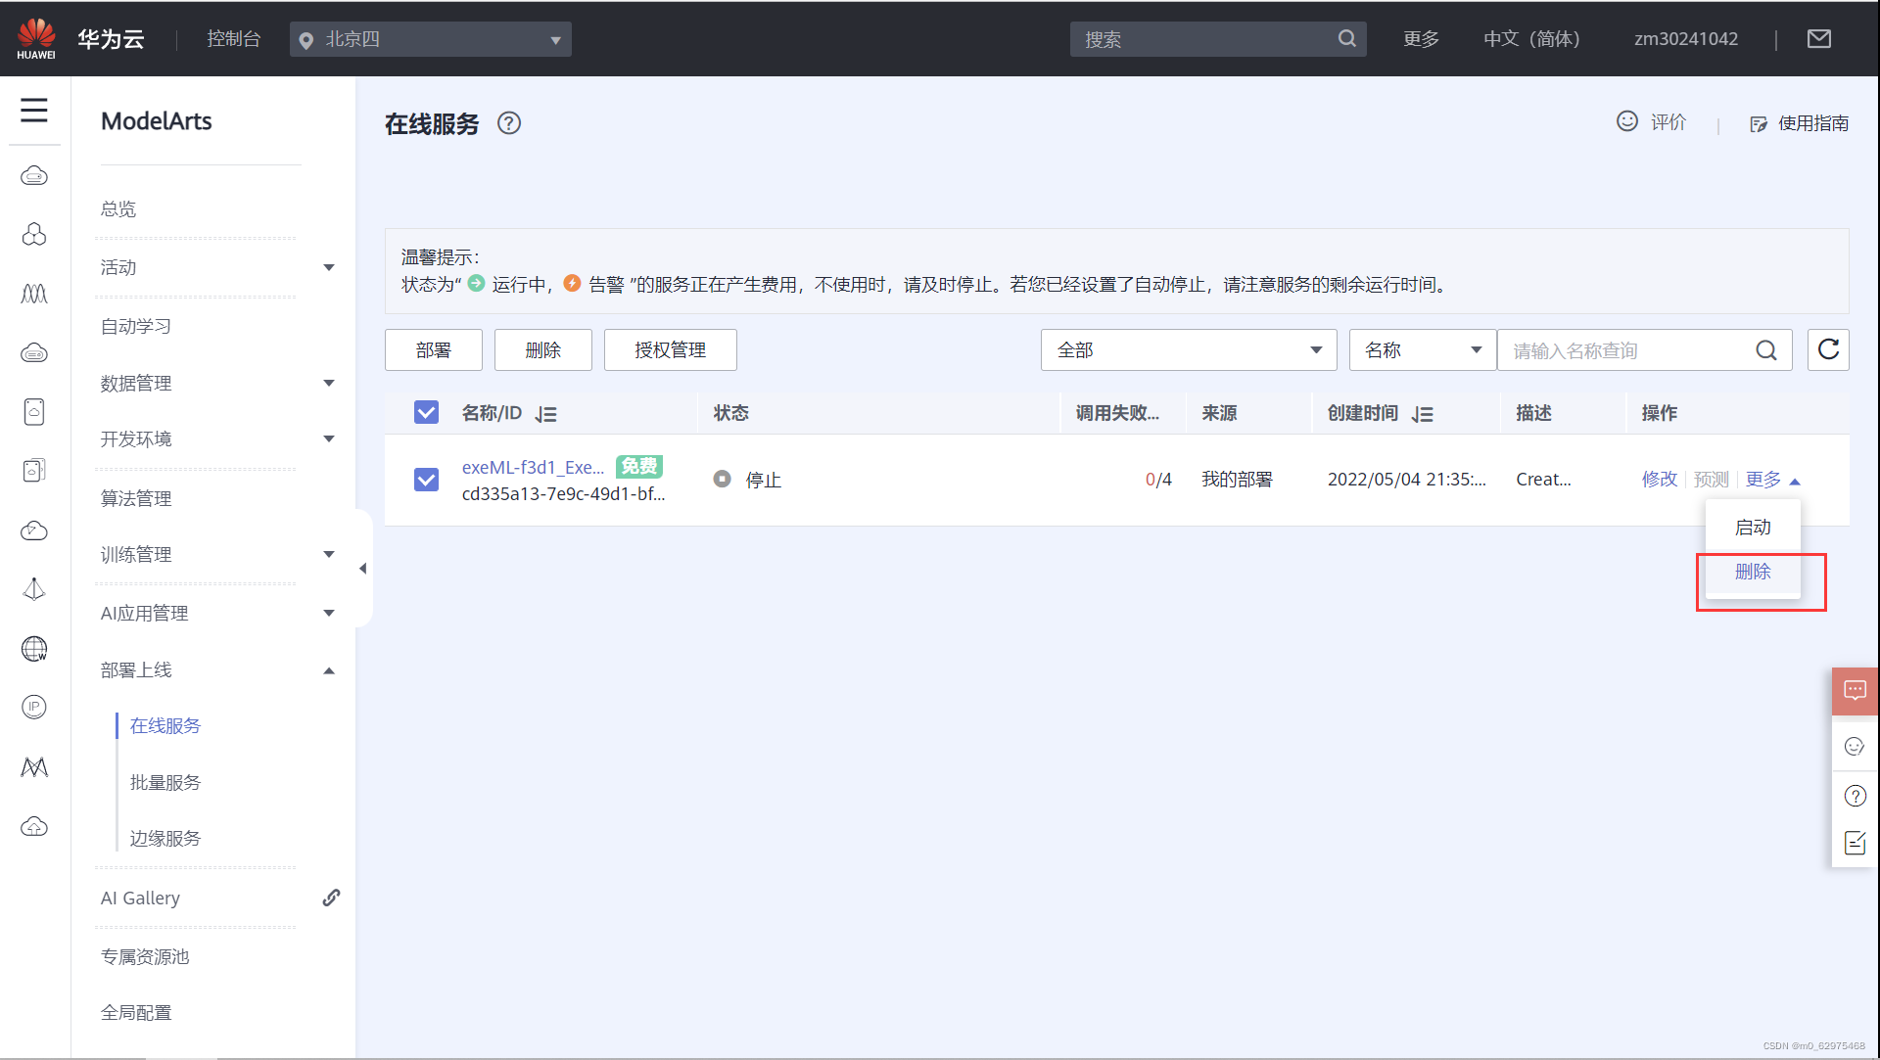The height and width of the screenshot is (1060, 1880).
Task: Click the wave-shaped sidebar icon
Action: (34, 294)
